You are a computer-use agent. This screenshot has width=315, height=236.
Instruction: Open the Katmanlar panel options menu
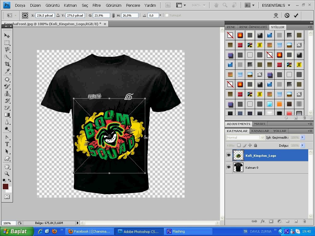coord(310,131)
